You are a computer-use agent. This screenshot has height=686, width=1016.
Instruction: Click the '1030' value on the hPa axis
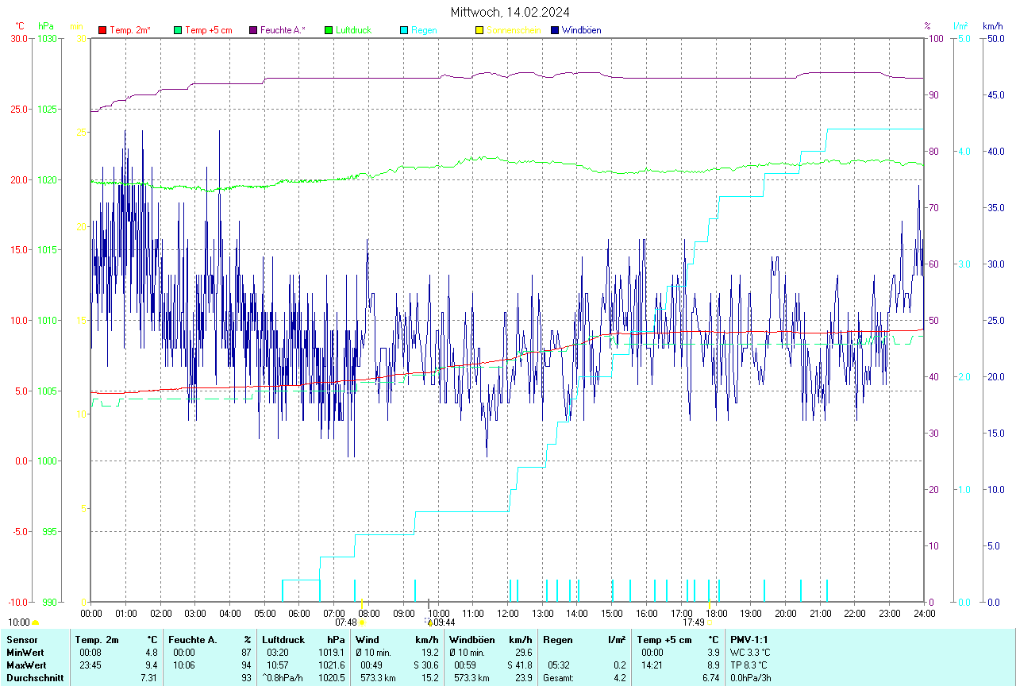tap(47, 38)
